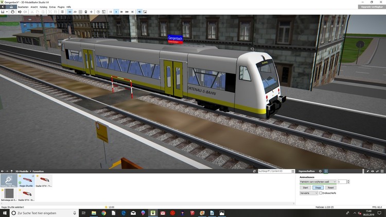
Task: Open the Fahrlicht animation dropdown
Action: tap(318, 182)
